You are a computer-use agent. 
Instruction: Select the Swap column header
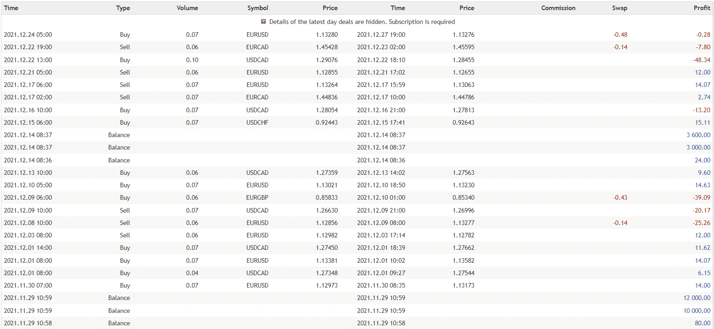click(x=620, y=8)
